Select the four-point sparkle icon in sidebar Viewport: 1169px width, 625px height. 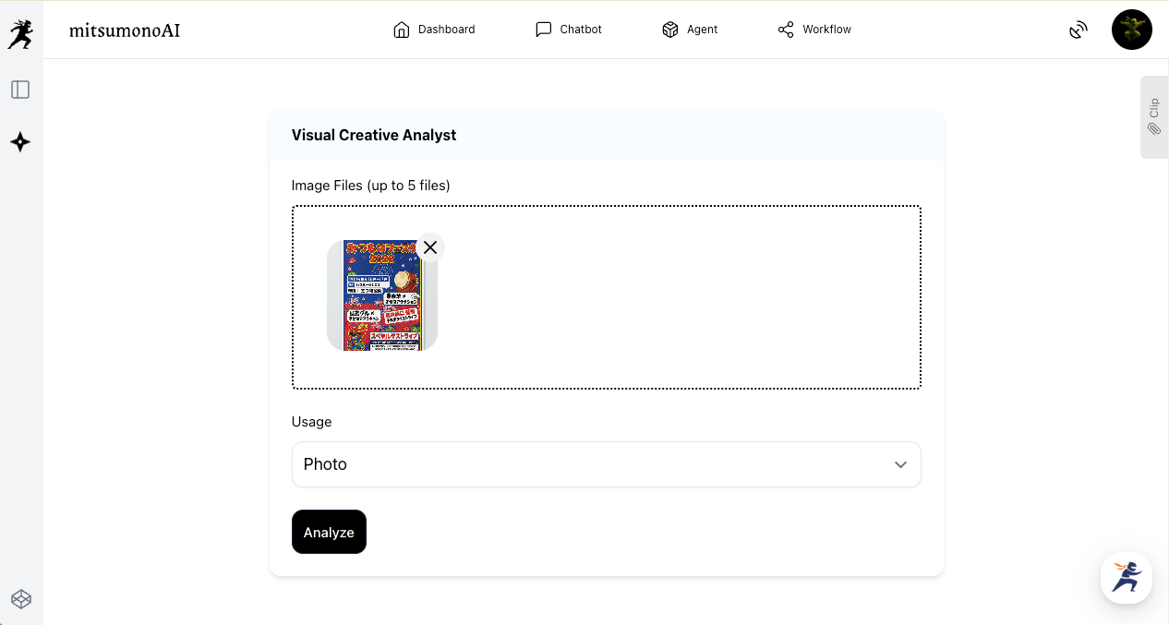click(20, 142)
